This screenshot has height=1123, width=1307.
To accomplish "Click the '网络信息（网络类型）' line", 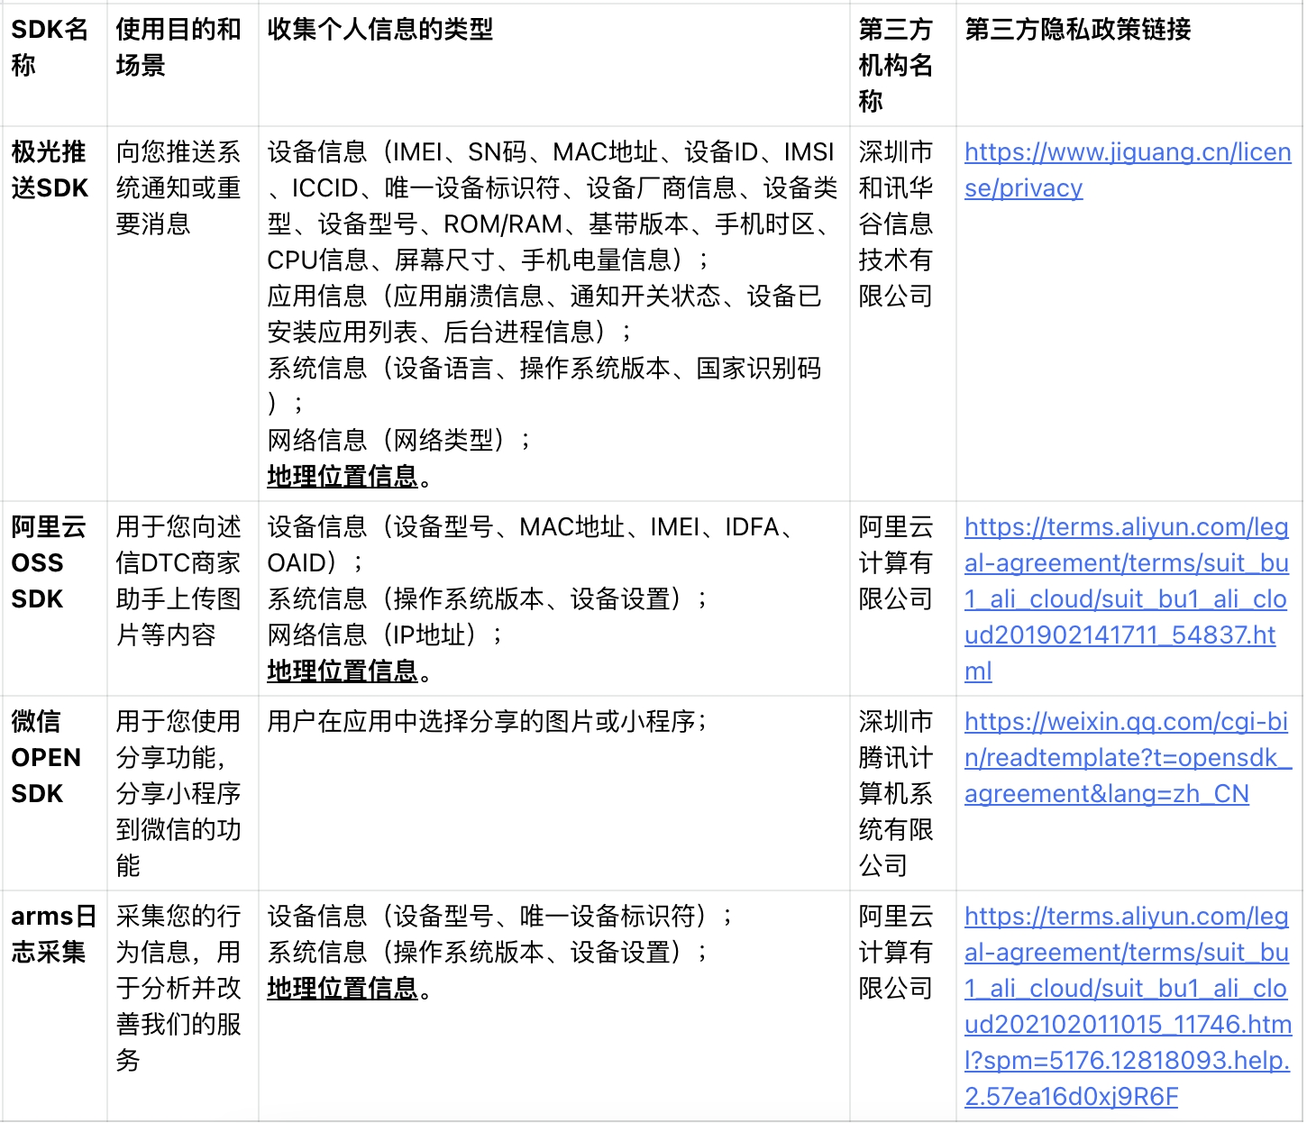I will coord(399,440).
